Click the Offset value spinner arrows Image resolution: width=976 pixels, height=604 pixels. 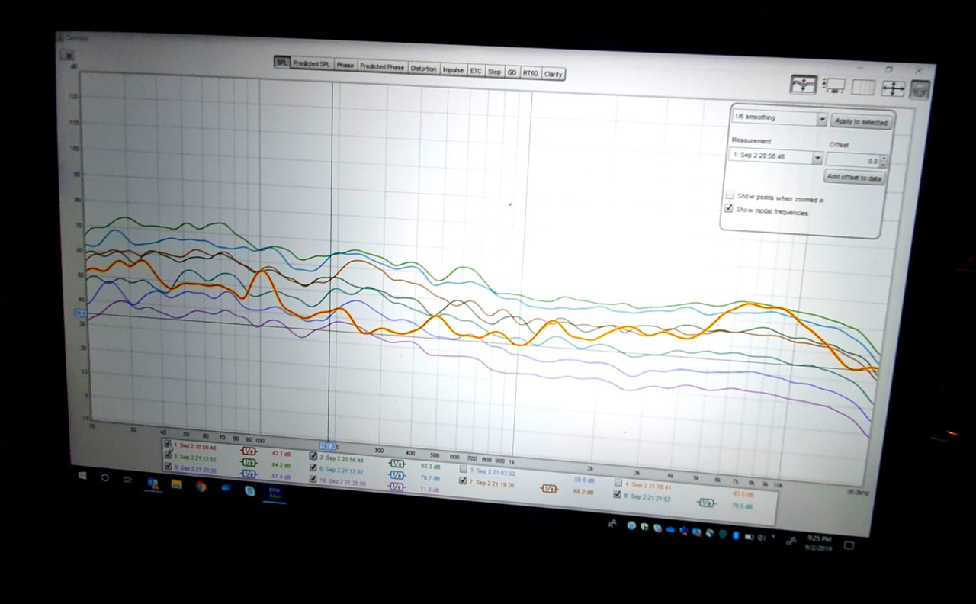883,162
